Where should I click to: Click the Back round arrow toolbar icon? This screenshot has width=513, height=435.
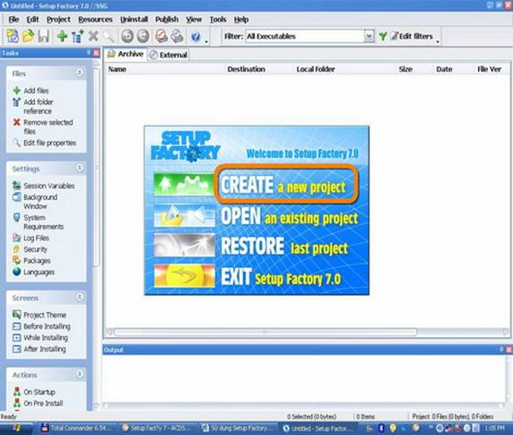point(127,36)
